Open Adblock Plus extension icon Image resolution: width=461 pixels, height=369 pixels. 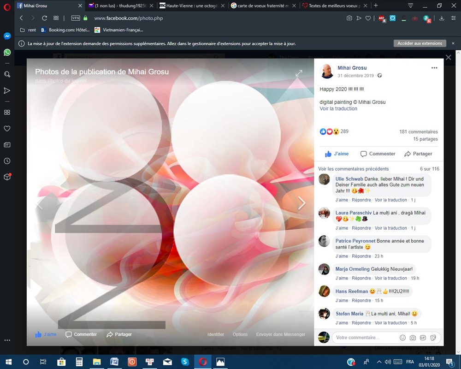coord(382,18)
